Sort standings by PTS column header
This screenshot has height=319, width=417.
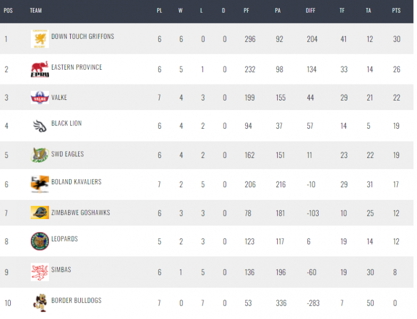click(x=396, y=11)
